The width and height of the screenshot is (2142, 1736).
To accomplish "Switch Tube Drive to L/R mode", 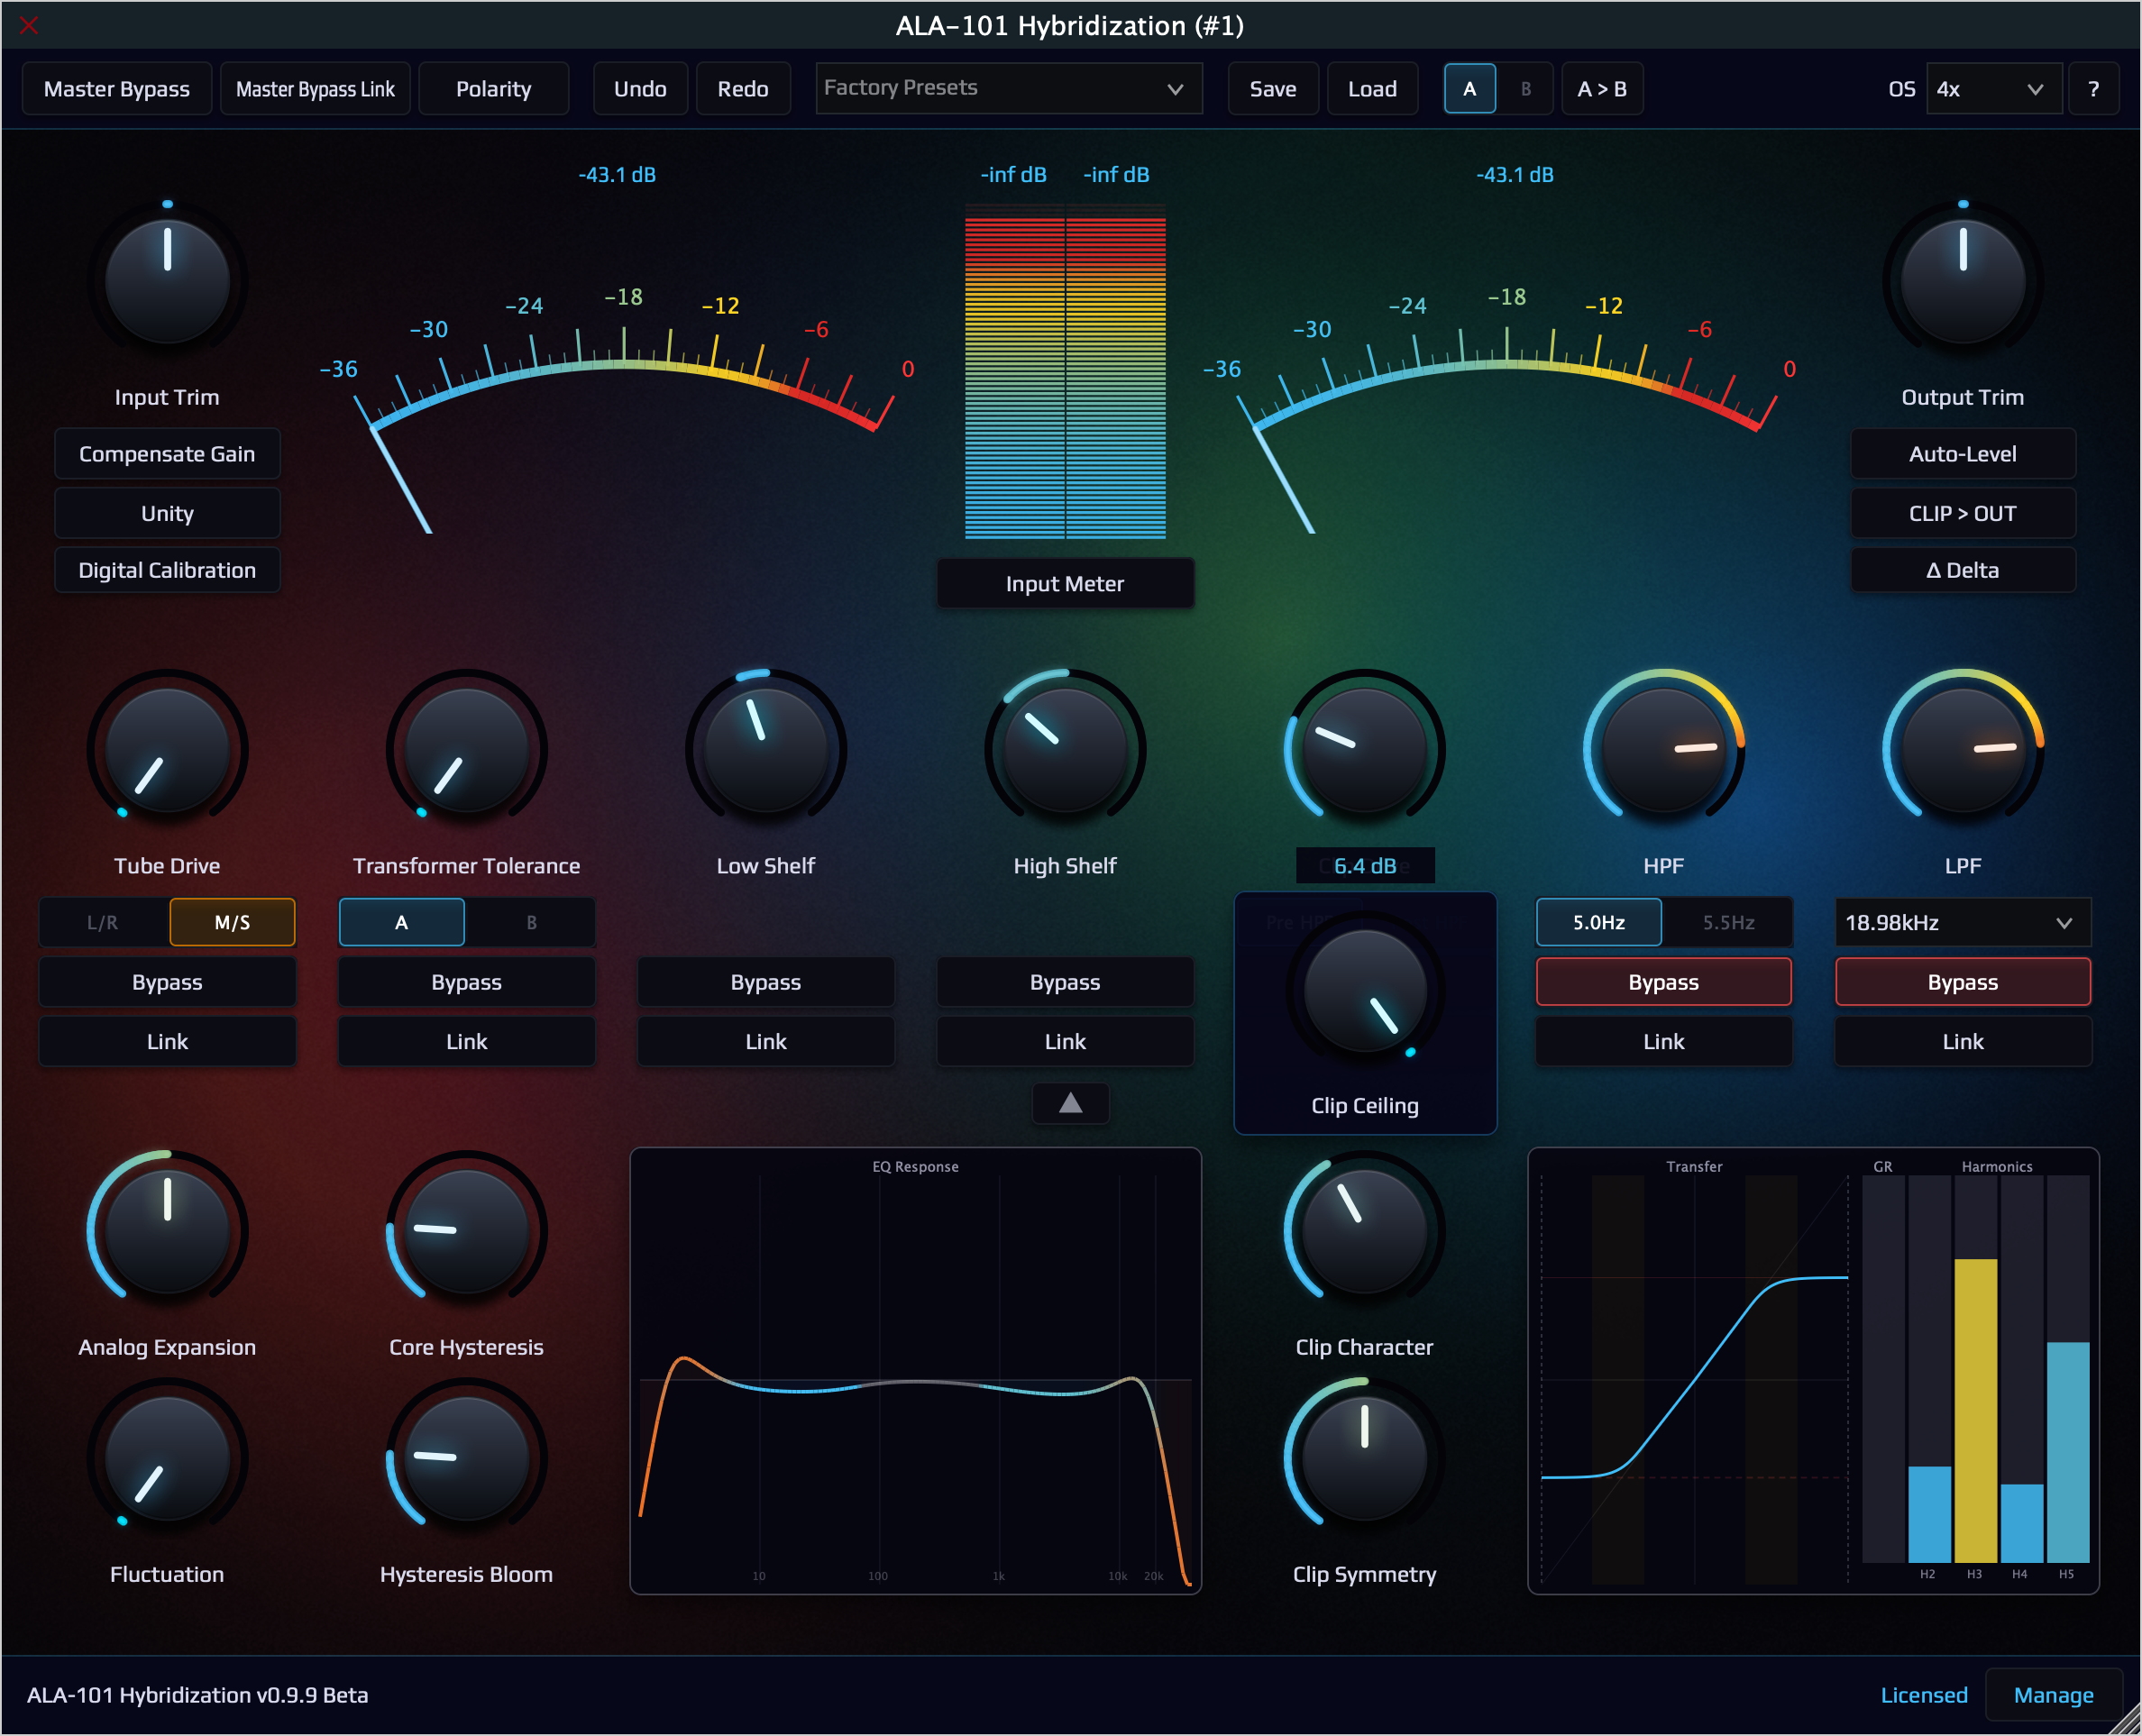I will (x=103, y=922).
